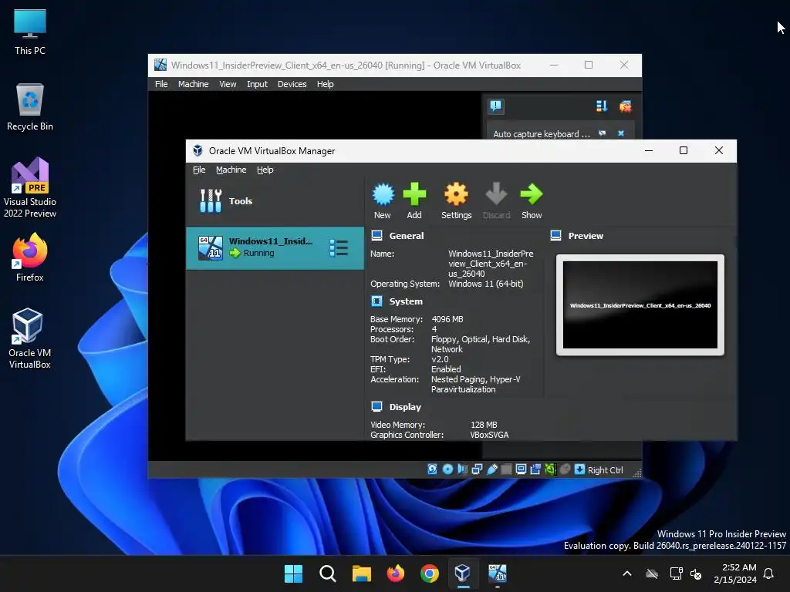The height and width of the screenshot is (592, 790).
Task: Toggle the notification center speech bubble icon
Action: pos(496,106)
